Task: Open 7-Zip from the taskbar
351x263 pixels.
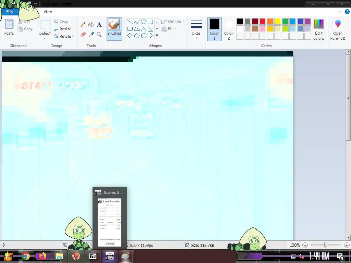Action: [93, 256]
